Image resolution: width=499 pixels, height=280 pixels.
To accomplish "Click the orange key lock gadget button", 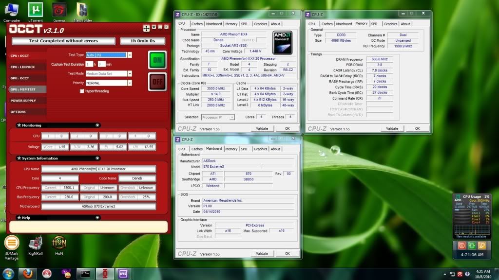I will click(x=481, y=245).
